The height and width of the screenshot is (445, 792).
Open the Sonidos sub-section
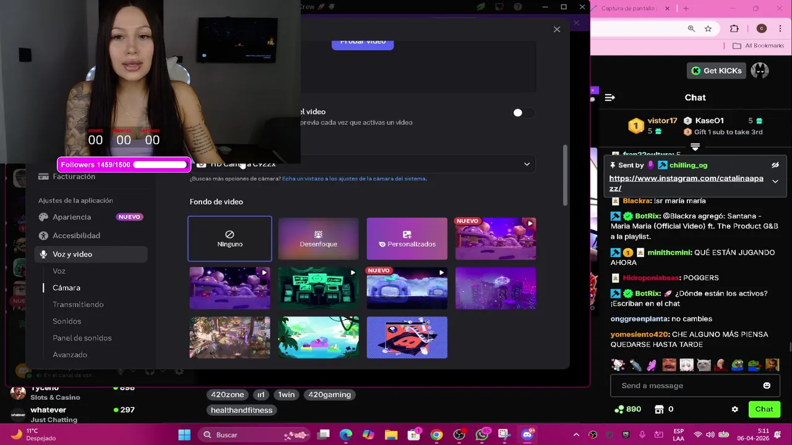(x=67, y=321)
